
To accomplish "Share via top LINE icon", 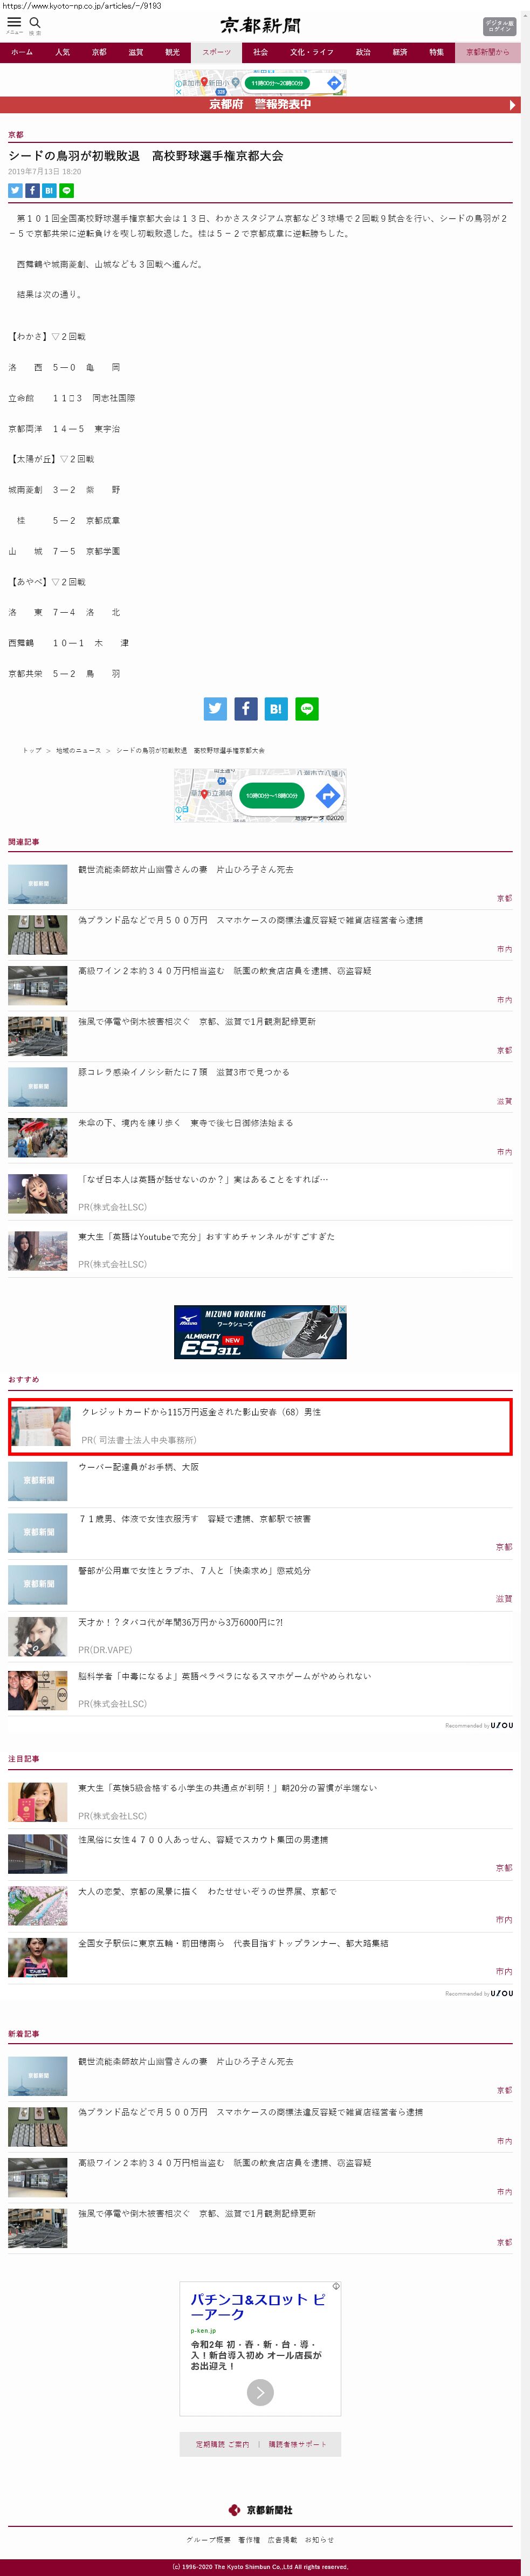I will pos(66,190).
